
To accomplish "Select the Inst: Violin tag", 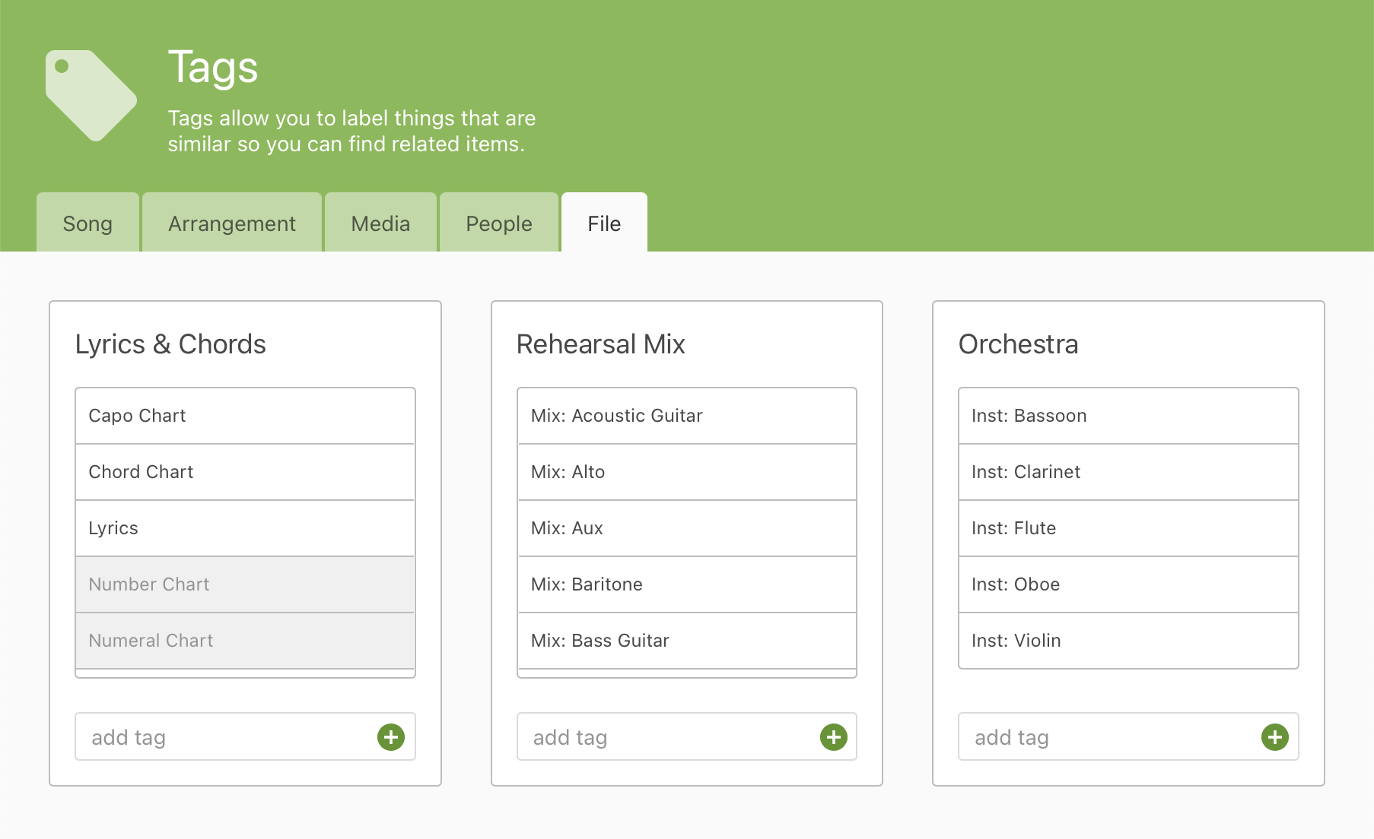I will click(x=1128, y=640).
